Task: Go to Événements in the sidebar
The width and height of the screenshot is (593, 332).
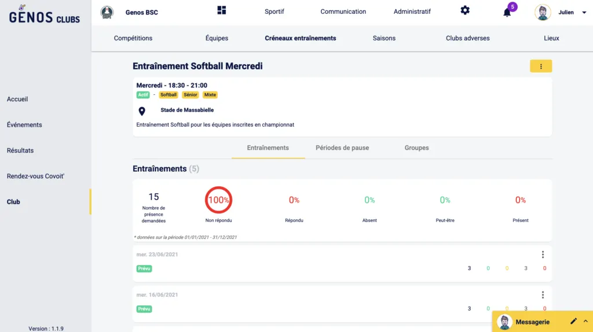Action: (x=24, y=125)
